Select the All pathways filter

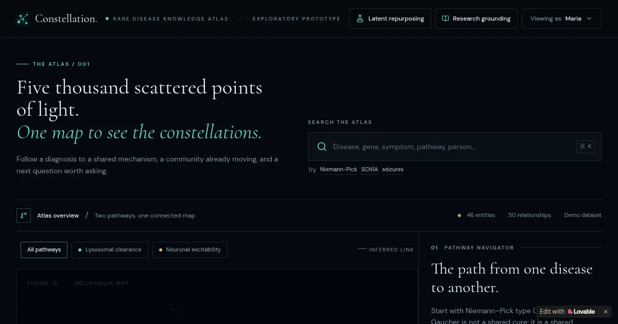(x=44, y=250)
